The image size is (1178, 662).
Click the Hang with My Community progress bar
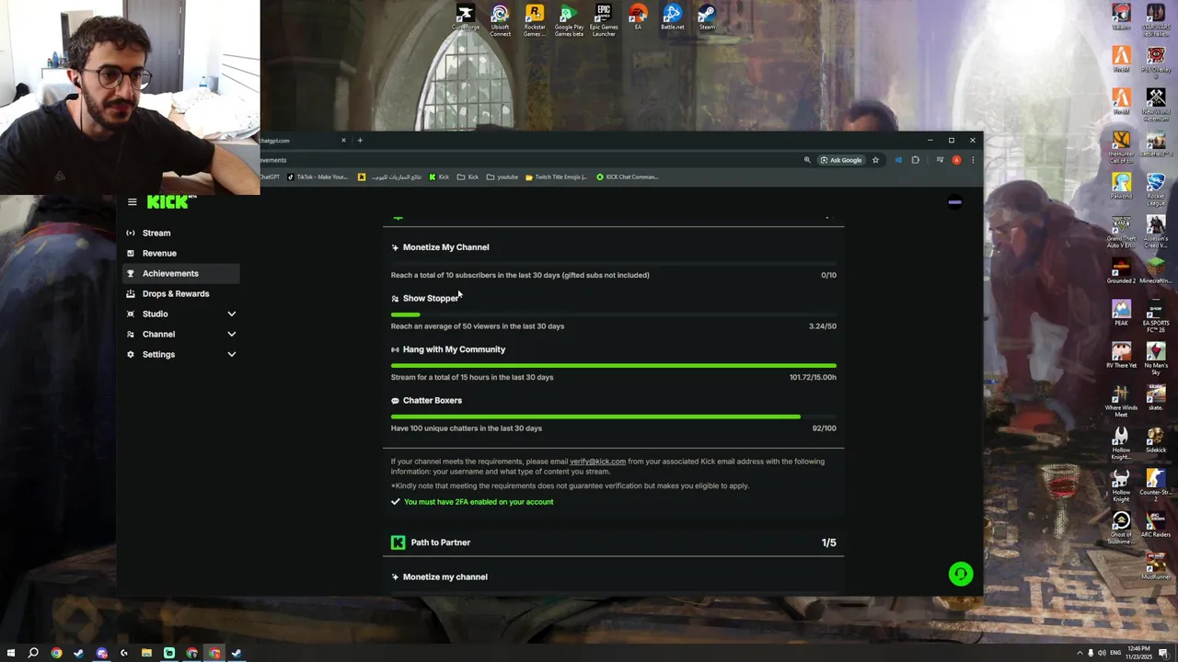tap(613, 366)
